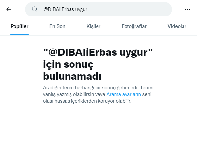This screenshot has width=197, height=164.
Task: Click empty right area of the search bar
Action: pyautogui.click(x=129, y=9)
